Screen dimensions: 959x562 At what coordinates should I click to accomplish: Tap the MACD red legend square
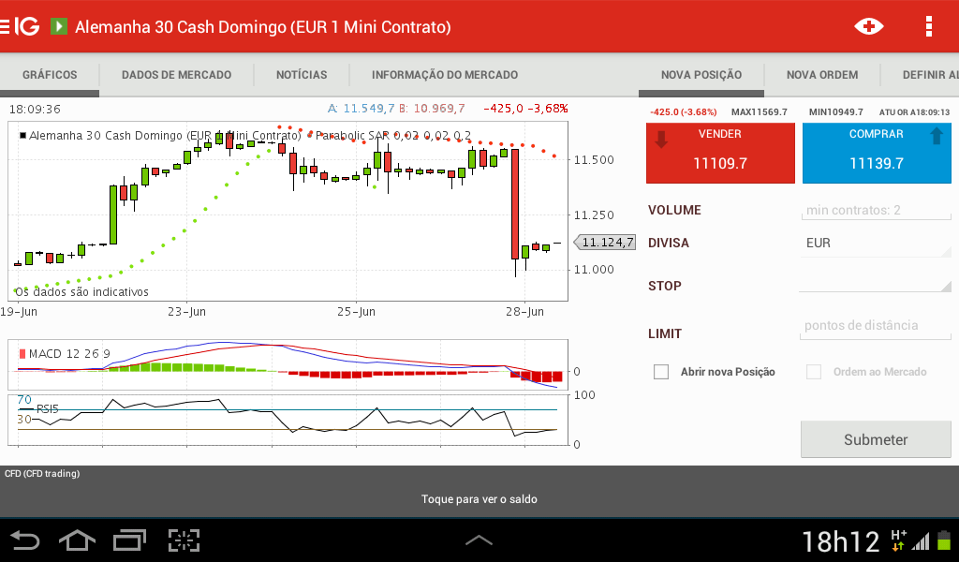pyautogui.click(x=22, y=353)
